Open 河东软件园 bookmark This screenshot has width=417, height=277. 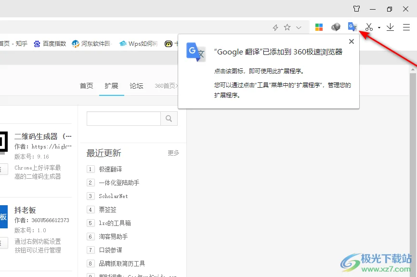(92, 44)
